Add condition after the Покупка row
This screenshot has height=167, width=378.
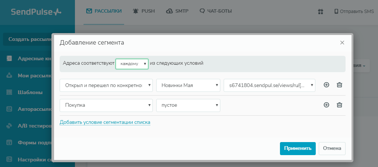click(326, 105)
